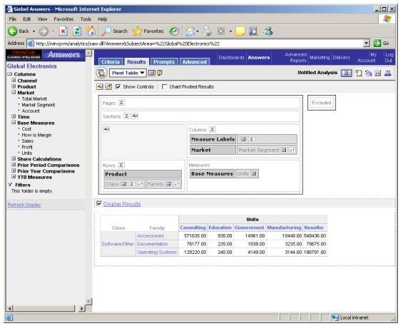The image size is (403, 326).
Task: Expand the Prior Period Comparisons folder
Action: 14,165
